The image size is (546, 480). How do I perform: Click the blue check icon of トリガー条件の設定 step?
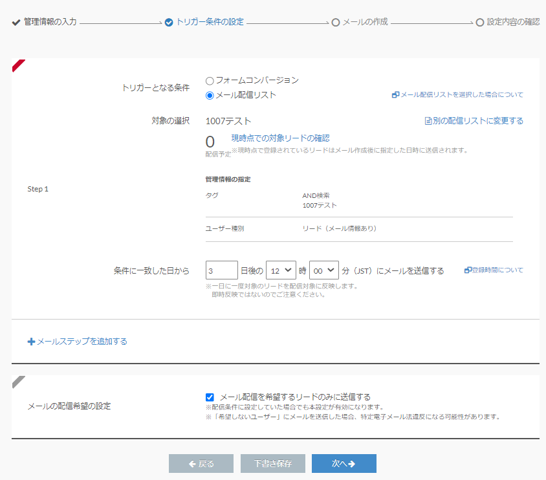click(169, 22)
